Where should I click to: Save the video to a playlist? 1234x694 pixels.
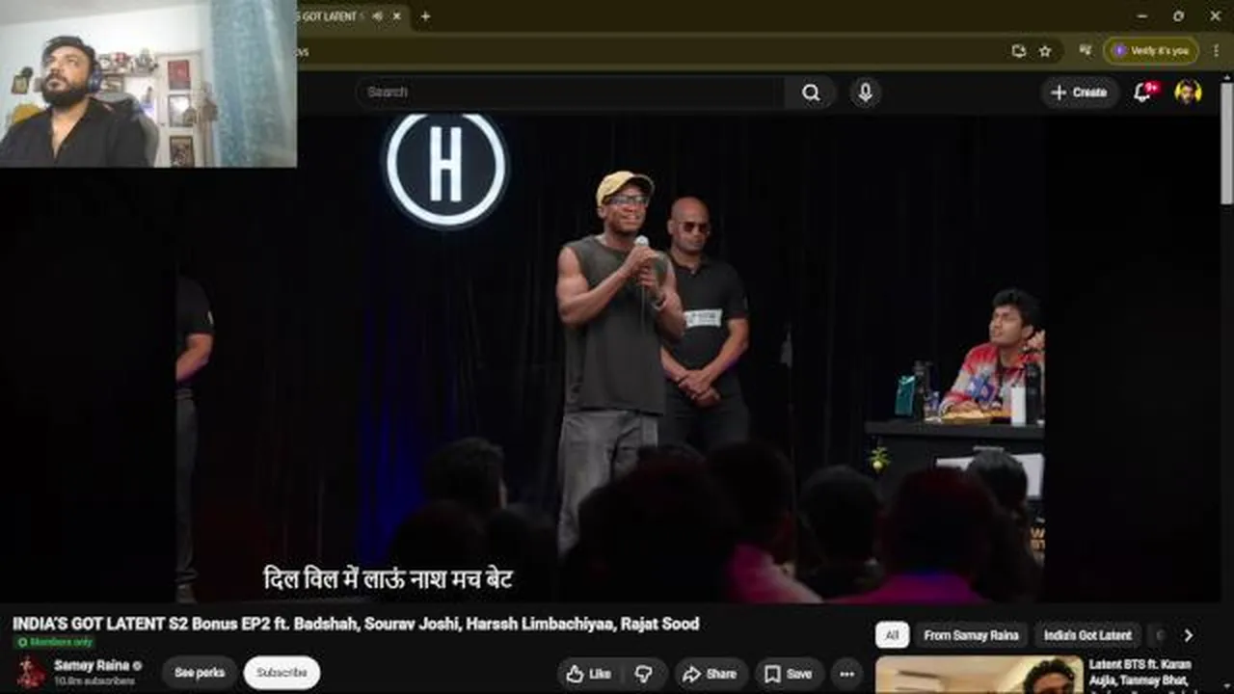789,674
